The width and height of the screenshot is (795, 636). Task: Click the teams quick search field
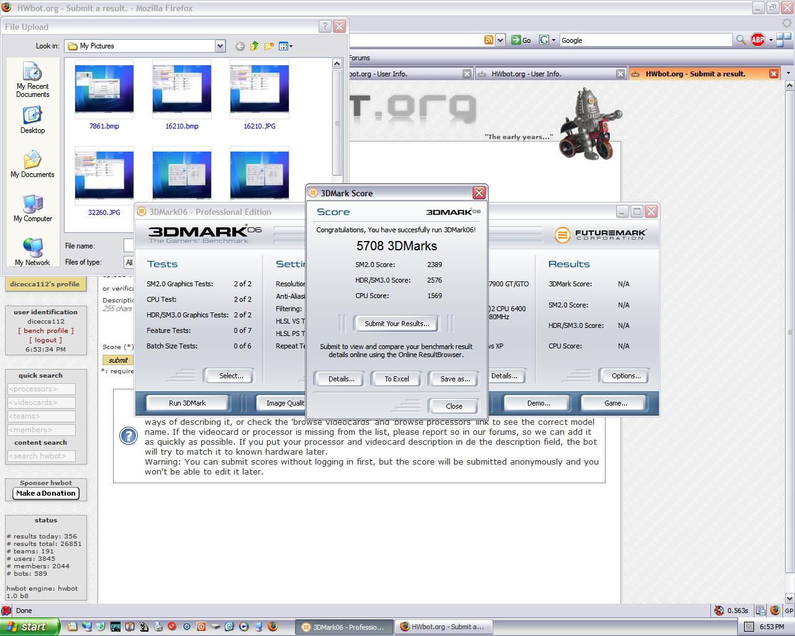[x=41, y=416]
